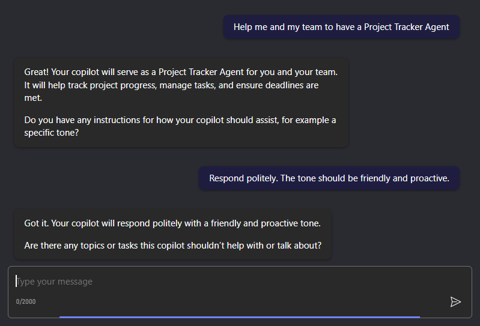Click the purple progress bar under the input
Screen dimensions: 480x326
(239, 316)
